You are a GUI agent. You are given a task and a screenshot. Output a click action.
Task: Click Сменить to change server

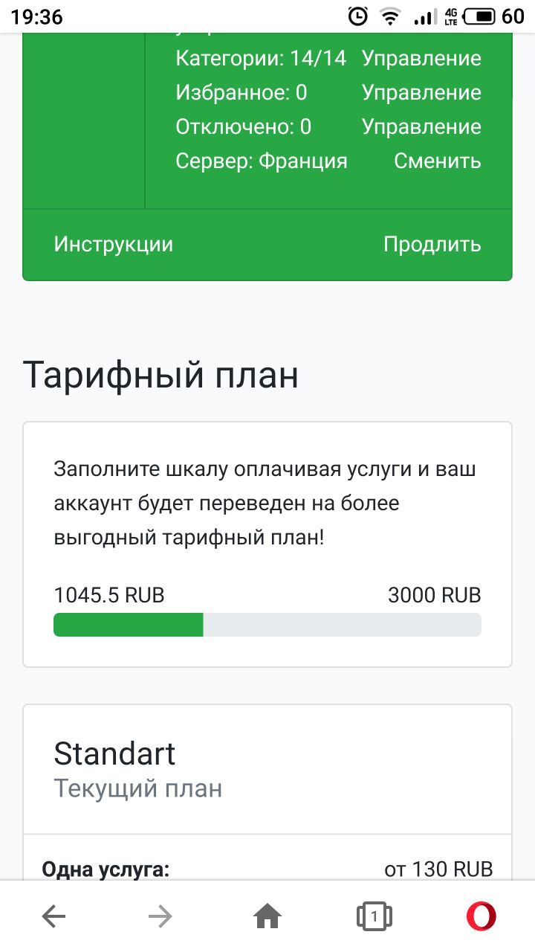[x=437, y=161]
